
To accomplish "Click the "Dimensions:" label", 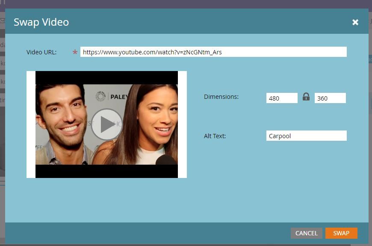I will (x=221, y=97).
